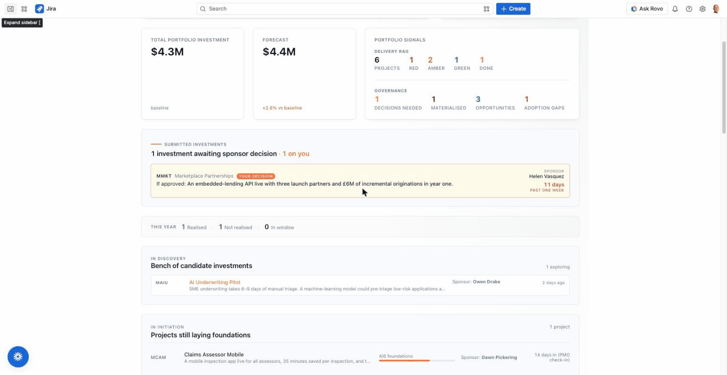Click the 4/6 foundations progress bar
The height and width of the screenshot is (375, 727).
[417, 360]
